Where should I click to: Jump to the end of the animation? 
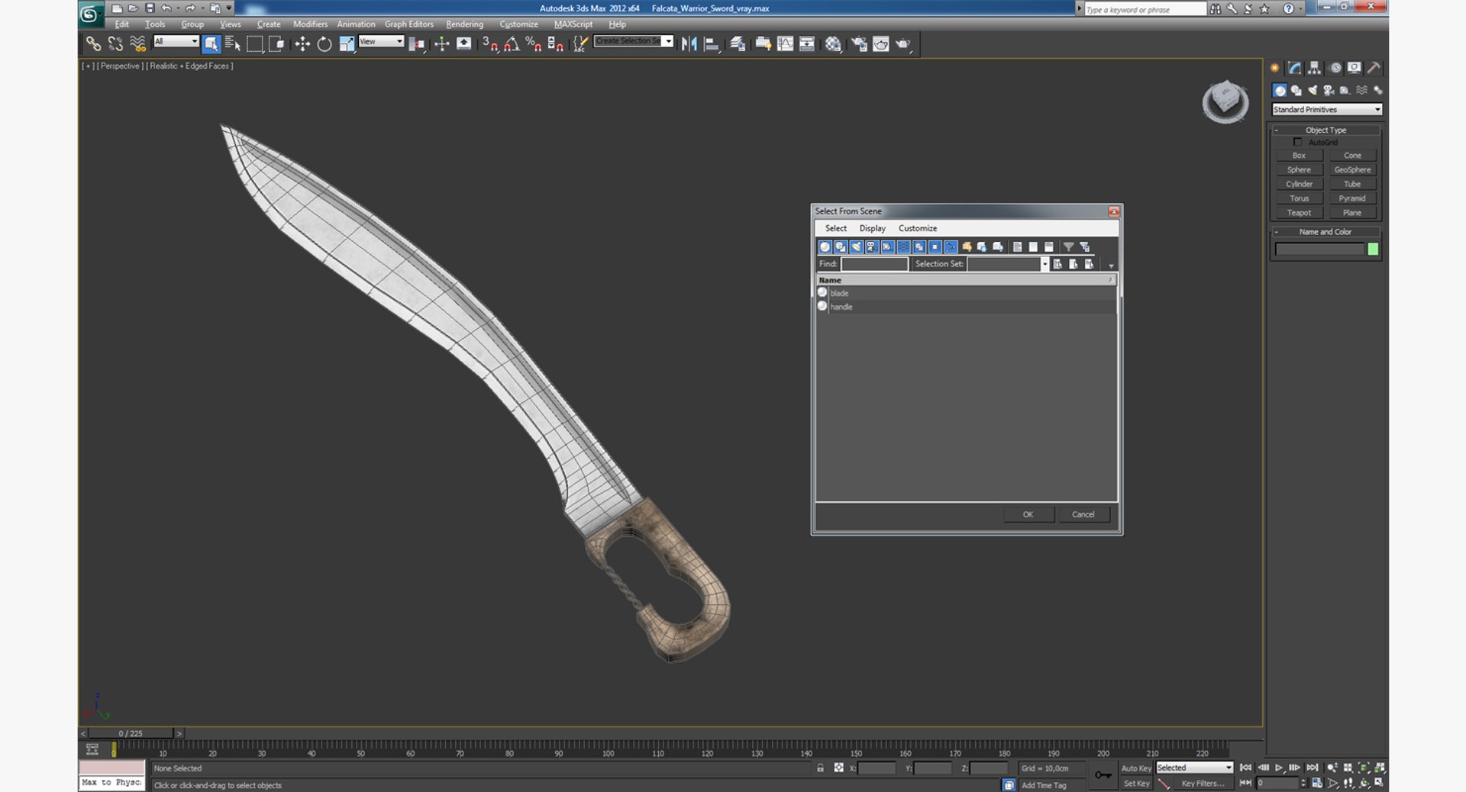tap(1313, 768)
